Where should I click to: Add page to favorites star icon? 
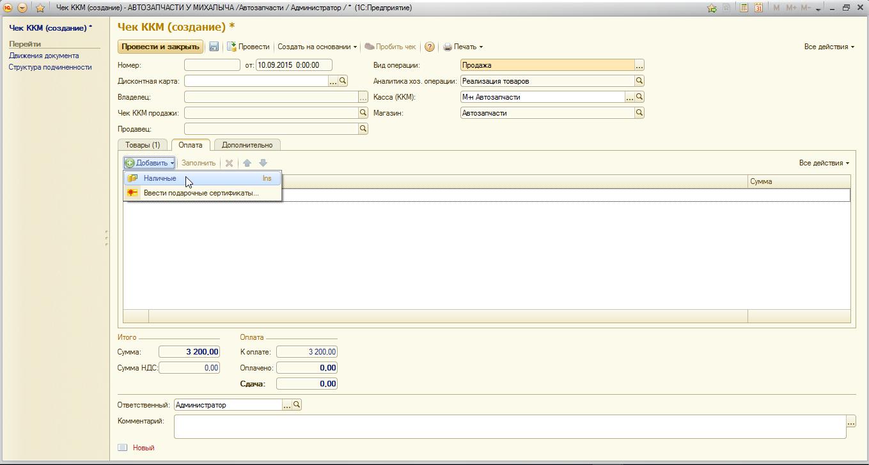pyautogui.click(x=40, y=8)
